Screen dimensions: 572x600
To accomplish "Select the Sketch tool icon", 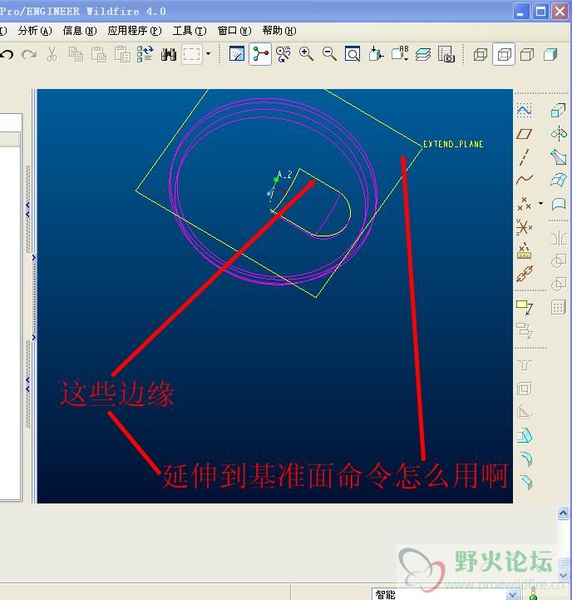I will (x=525, y=110).
